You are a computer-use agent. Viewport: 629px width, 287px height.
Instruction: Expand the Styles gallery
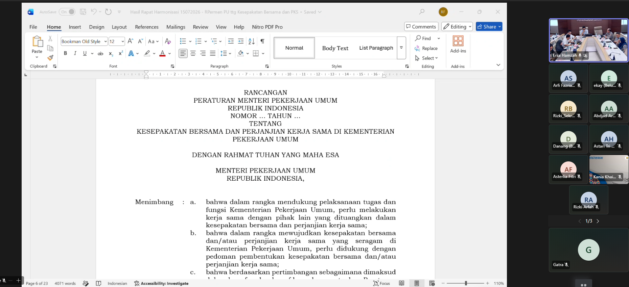point(401,48)
